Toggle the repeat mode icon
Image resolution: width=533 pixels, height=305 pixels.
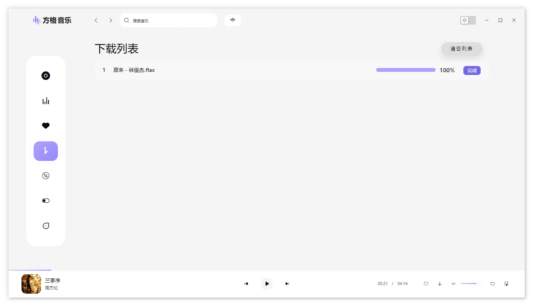click(x=492, y=284)
